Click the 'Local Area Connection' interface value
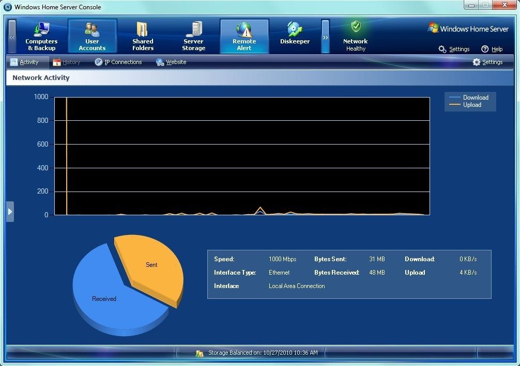The width and height of the screenshot is (520, 366). tap(297, 286)
